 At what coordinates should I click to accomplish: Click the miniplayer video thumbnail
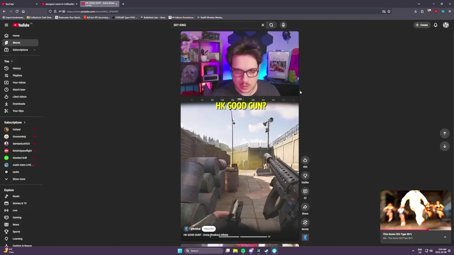(x=416, y=210)
